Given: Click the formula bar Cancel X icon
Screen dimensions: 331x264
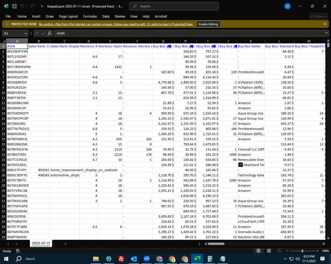Looking at the screenshot, I should (x=37, y=33).
